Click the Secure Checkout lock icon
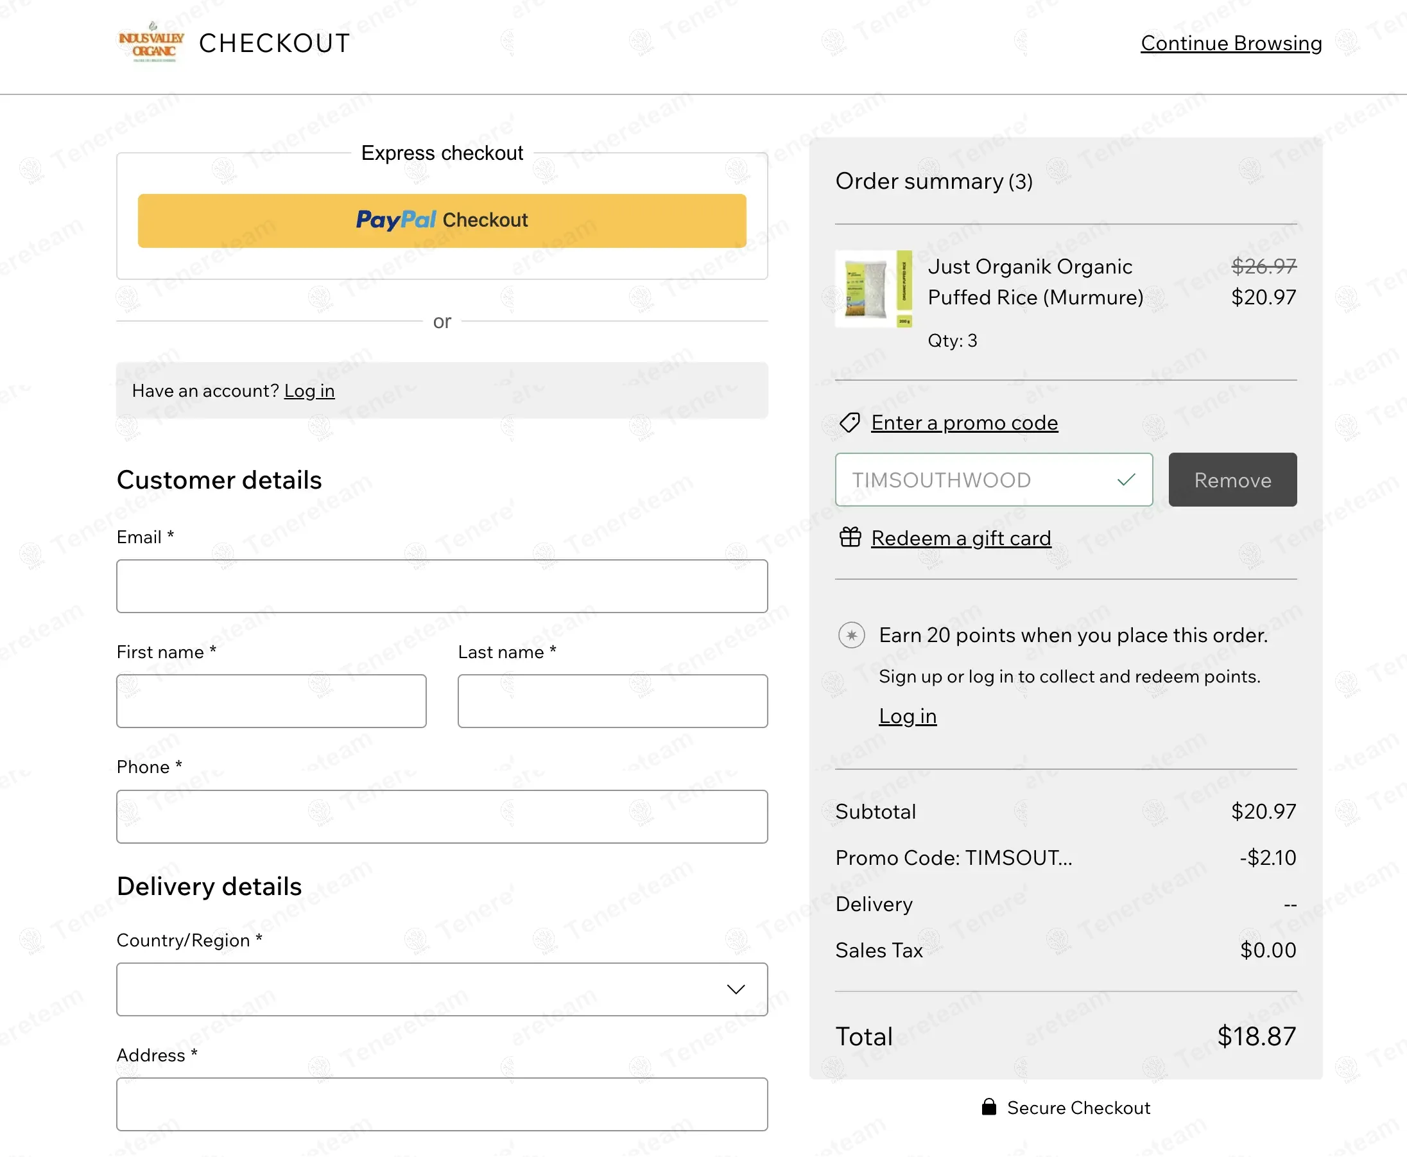 (988, 1107)
